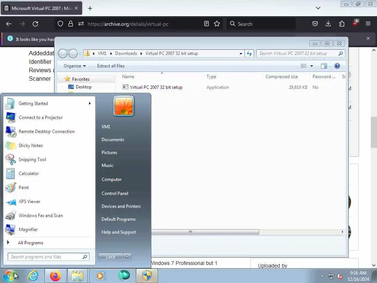This screenshot has height=283, width=377.
Task: Open the change view dropdown arrow
Action: tap(311, 66)
